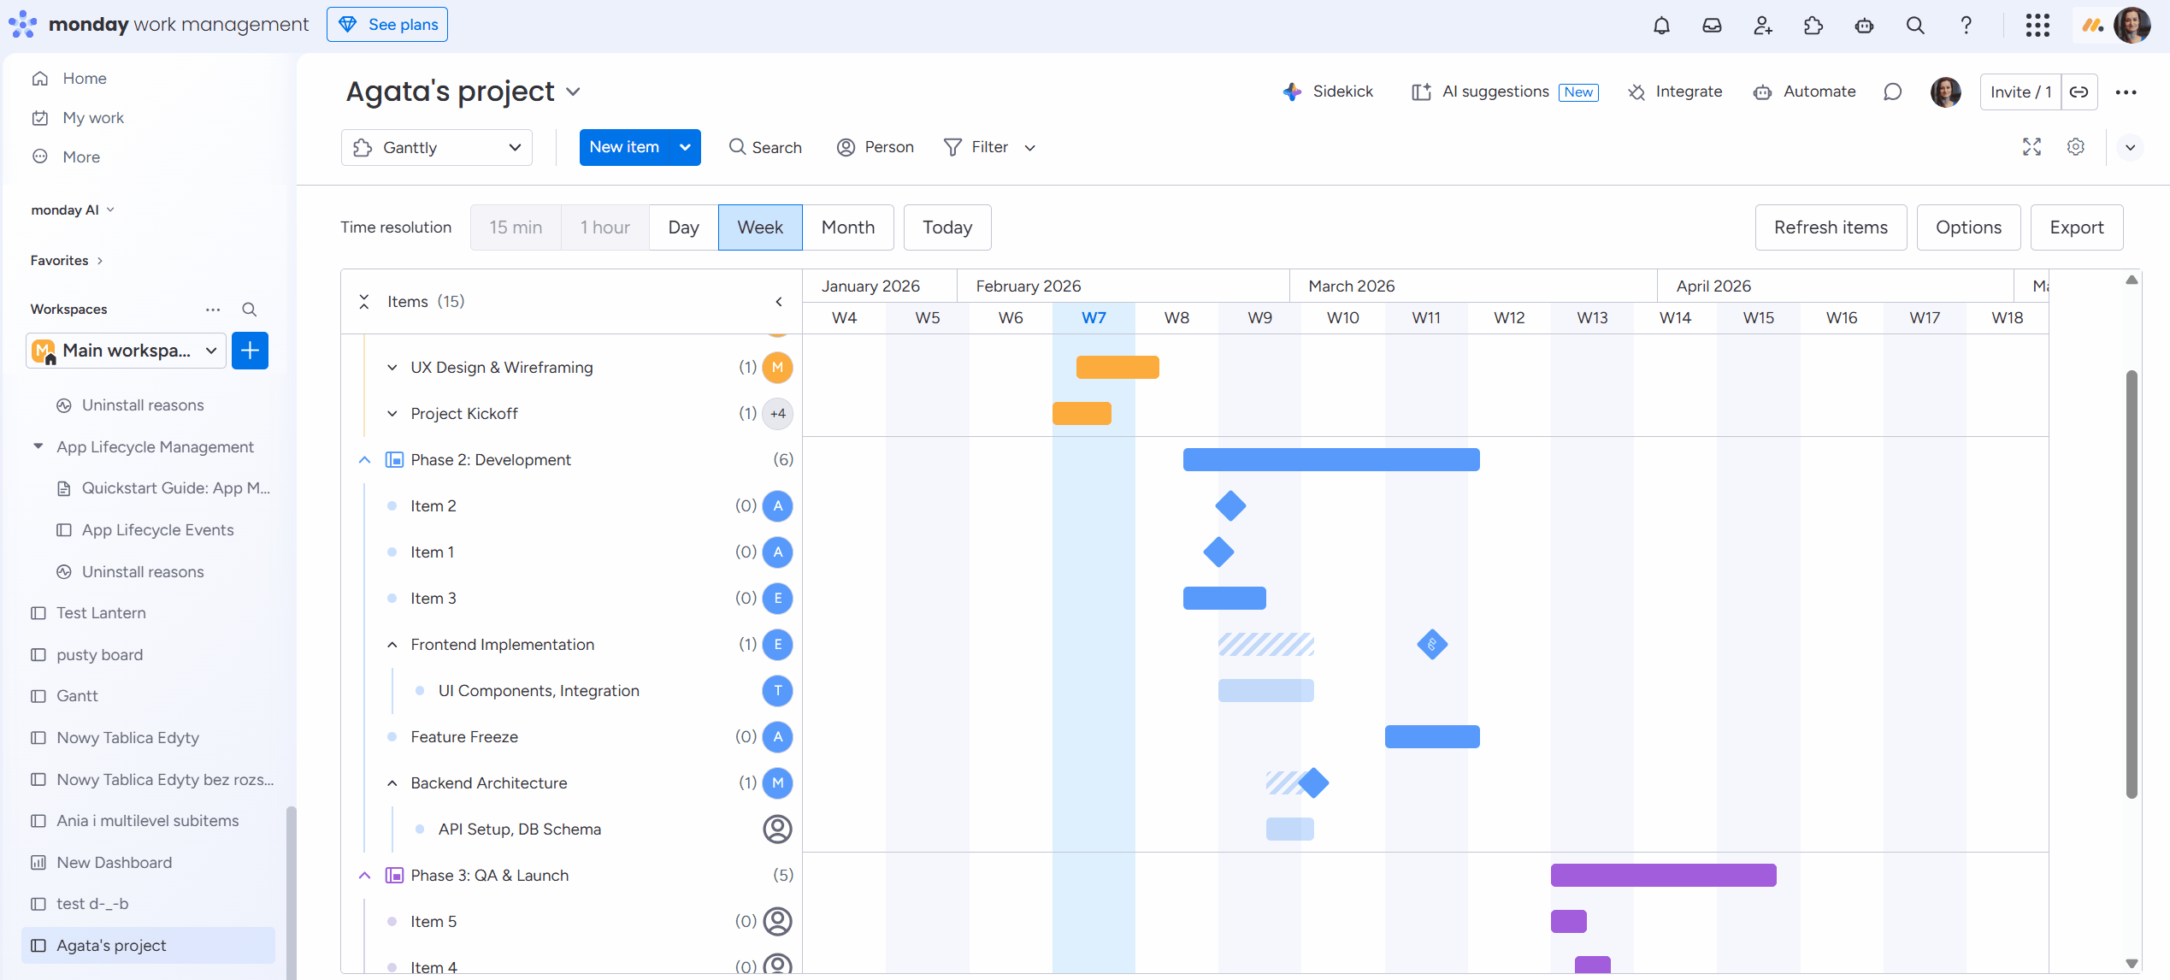
Task: Click the Search board field
Action: tap(764, 147)
